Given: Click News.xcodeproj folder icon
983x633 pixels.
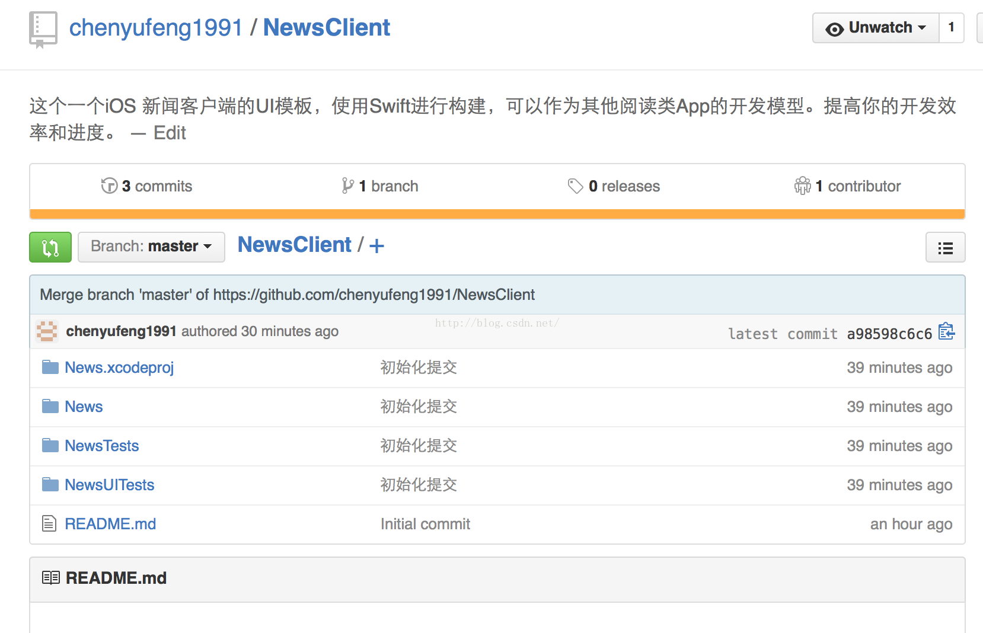Looking at the screenshot, I should click(50, 367).
